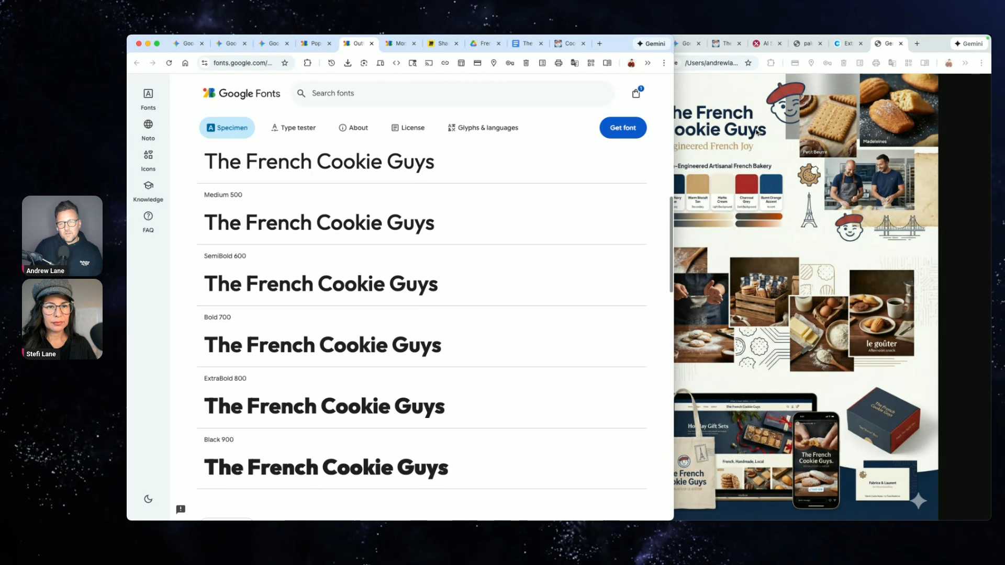Switch to the Type tester tab
The width and height of the screenshot is (1005, 565).
pos(293,128)
